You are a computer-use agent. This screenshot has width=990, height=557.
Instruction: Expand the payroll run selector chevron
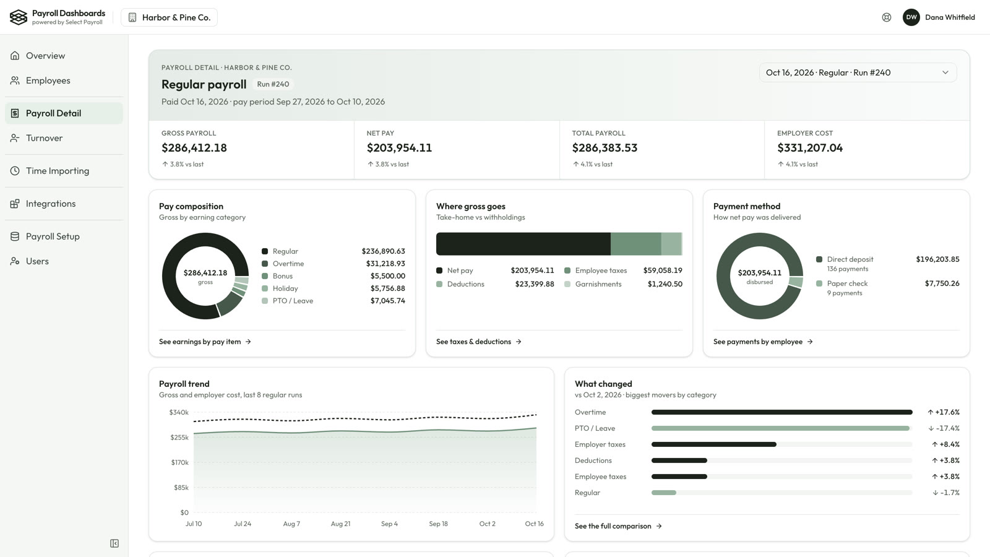pyautogui.click(x=945, y=72)
